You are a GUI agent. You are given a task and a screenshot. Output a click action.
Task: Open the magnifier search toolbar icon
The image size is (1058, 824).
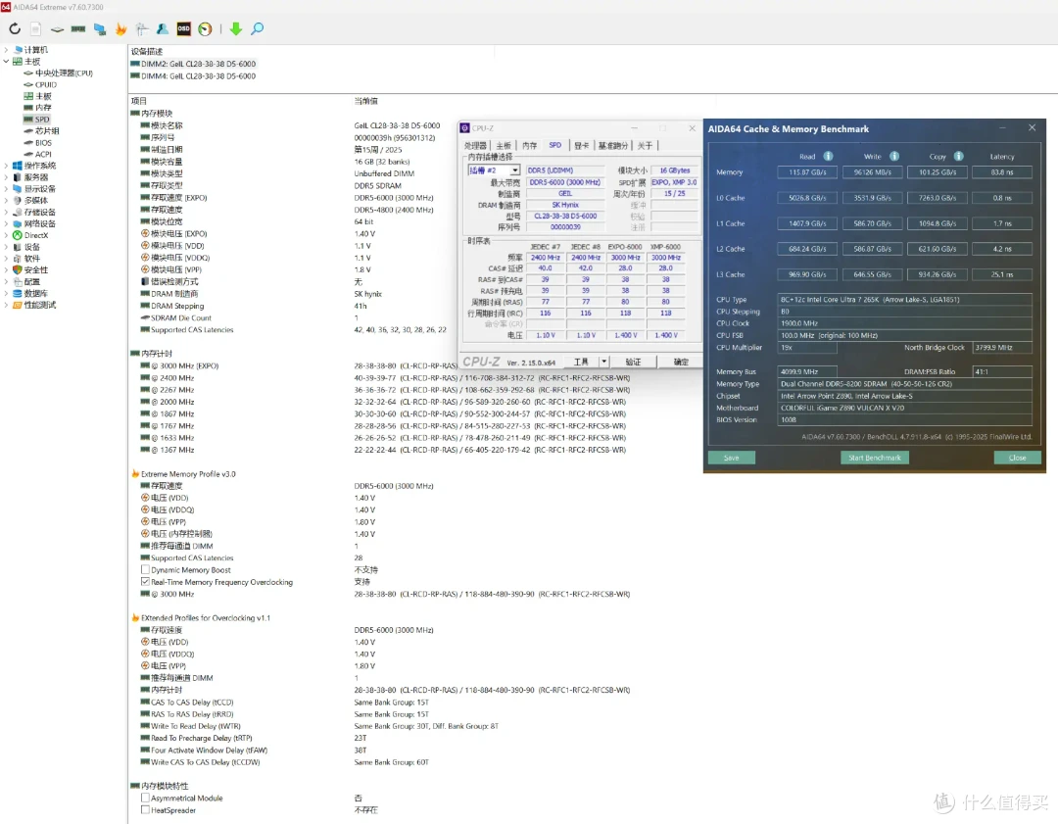pos(257,29)
